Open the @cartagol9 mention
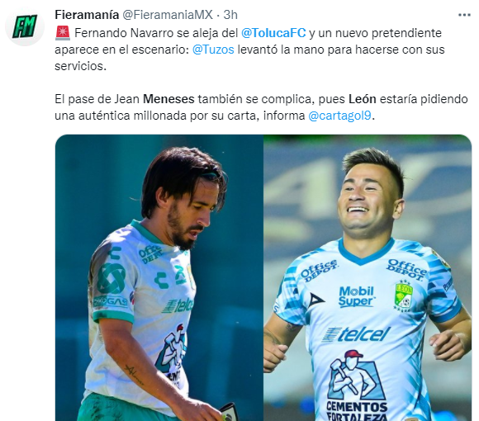Image resolution: width=479 pixels, height=421 pixels. click(x=340, y=116)
